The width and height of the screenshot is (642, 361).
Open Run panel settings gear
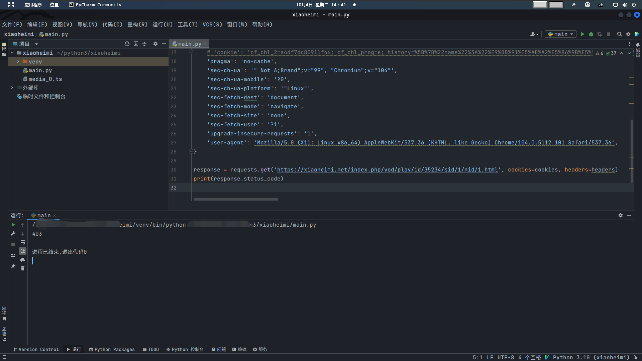[621, 215]
